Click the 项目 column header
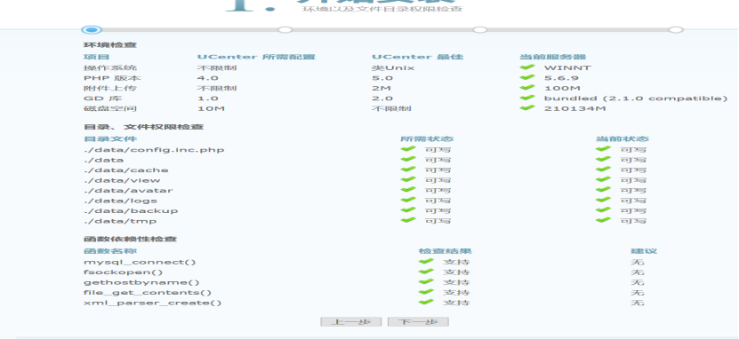The image size is (739, 339). tap(97, 58)
